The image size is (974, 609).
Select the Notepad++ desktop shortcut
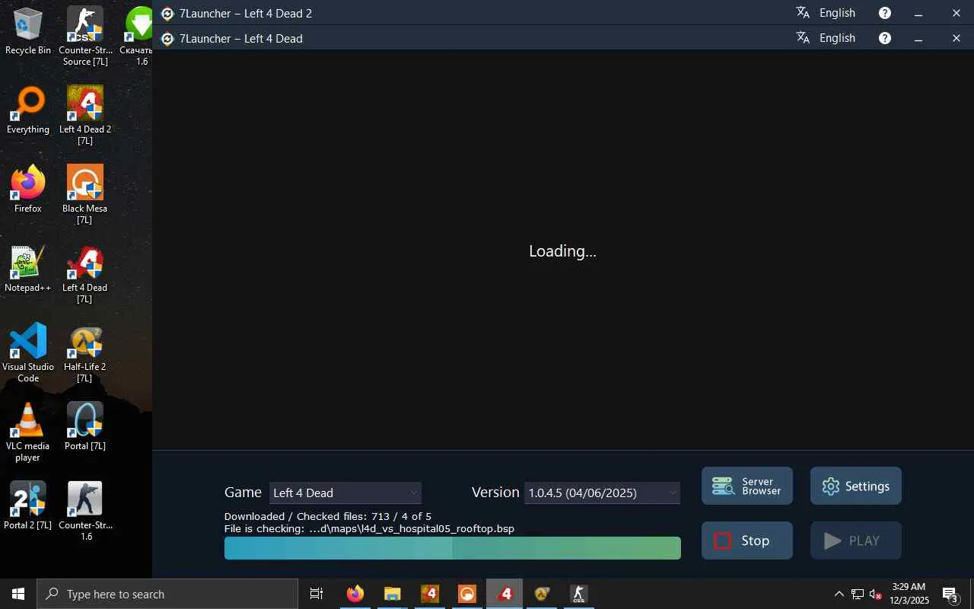point(28,269)
